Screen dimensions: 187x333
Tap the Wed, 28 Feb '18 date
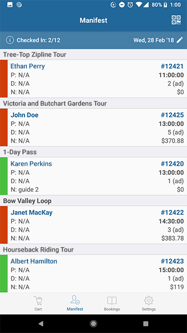pyautogui.click(x=154, y=40)
